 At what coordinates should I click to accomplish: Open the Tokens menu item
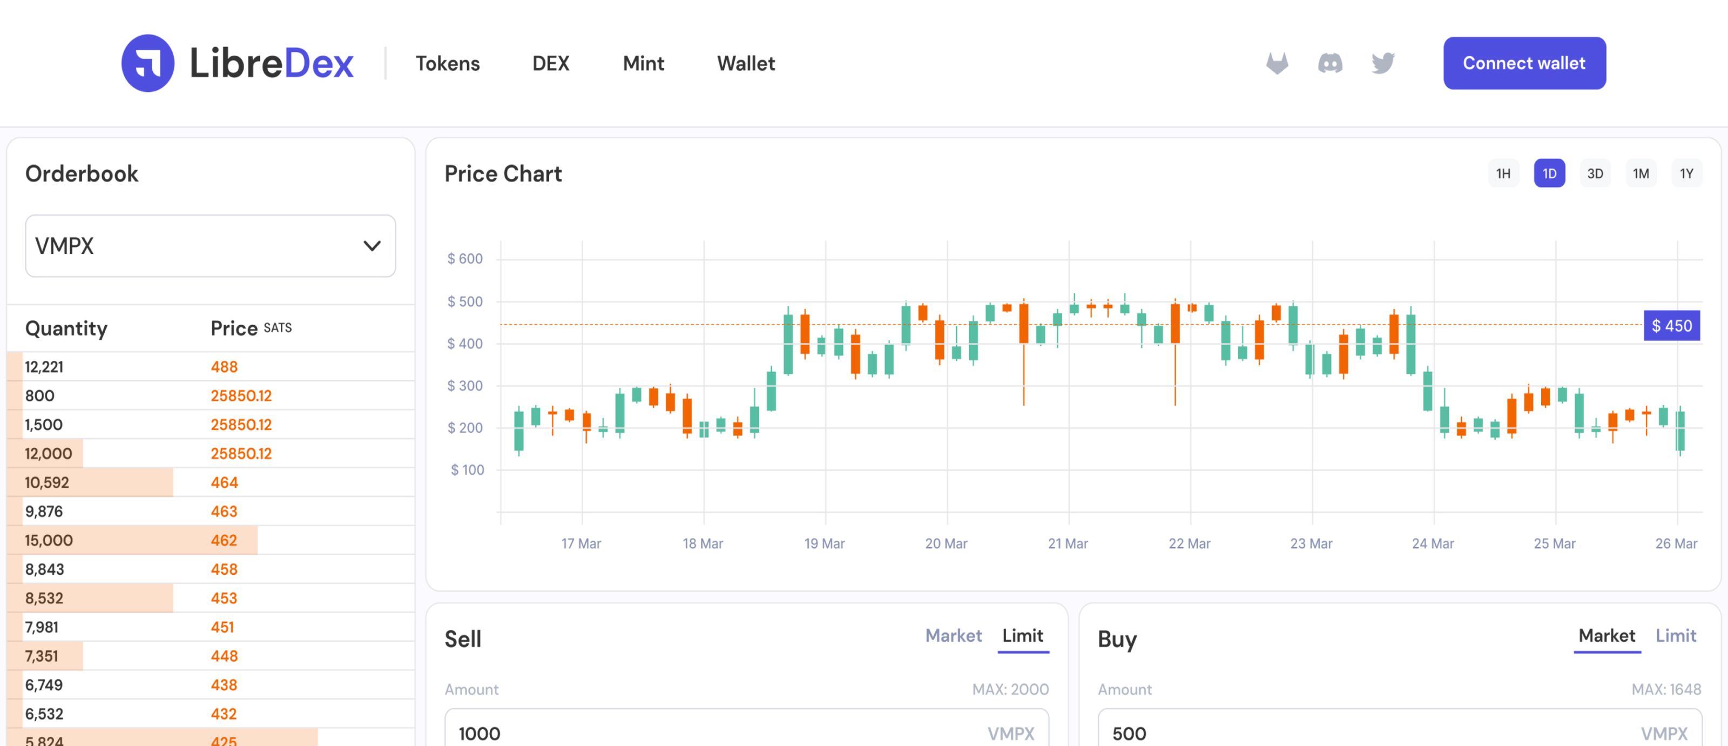click(448, 63)
